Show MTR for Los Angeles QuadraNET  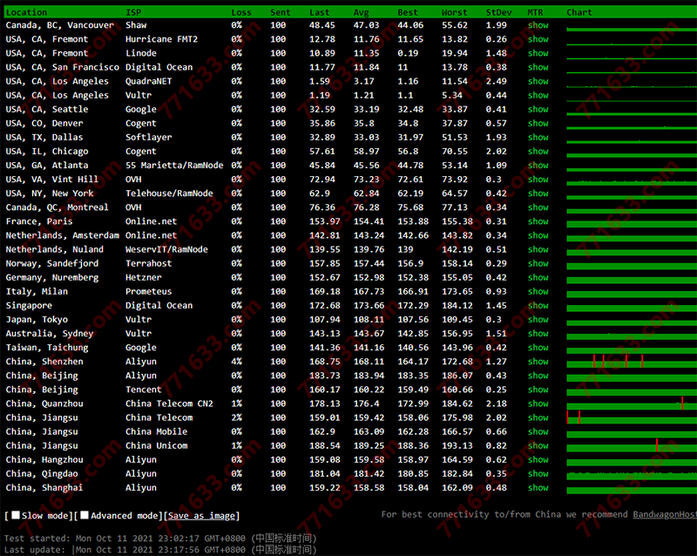click(x=538, y=81)
